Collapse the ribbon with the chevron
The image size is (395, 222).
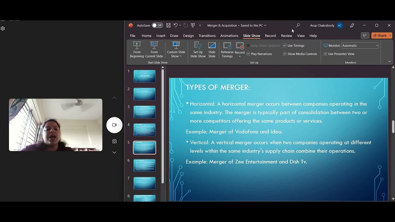pos(389,61)
